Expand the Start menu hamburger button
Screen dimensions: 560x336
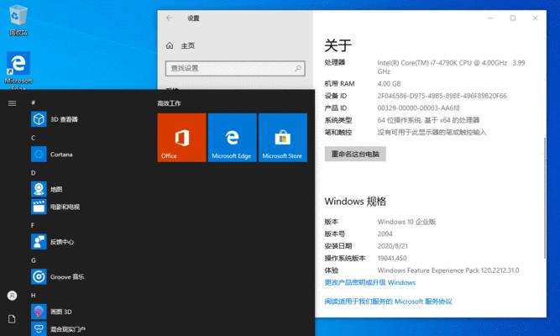tap(12, 103)
